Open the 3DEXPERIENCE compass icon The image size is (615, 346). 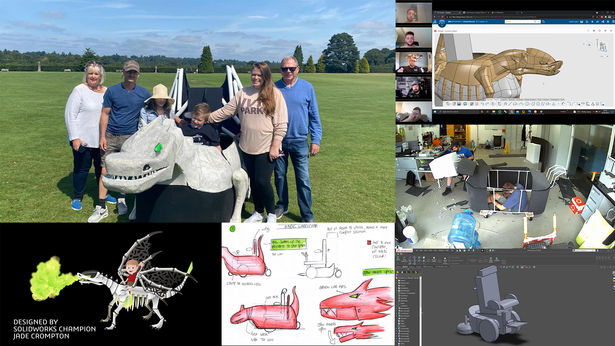click(x=442, y=23)
